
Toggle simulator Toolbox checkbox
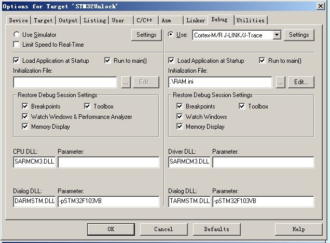(87, 106)
